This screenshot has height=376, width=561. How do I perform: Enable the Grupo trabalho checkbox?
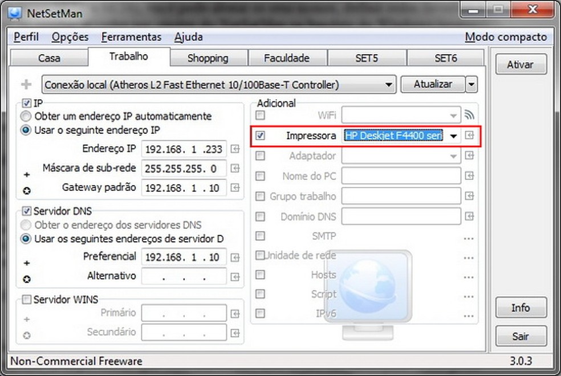(x=261, y=196)
